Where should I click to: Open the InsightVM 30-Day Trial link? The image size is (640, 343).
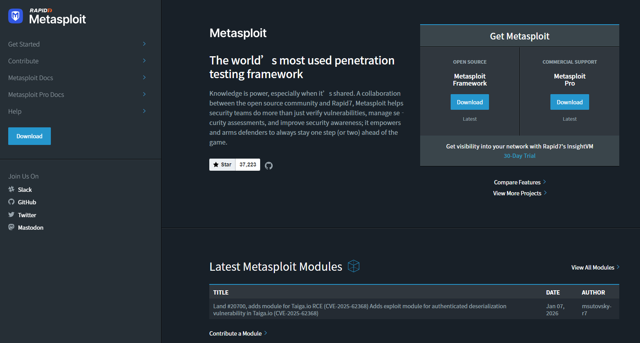coord(519,155)
